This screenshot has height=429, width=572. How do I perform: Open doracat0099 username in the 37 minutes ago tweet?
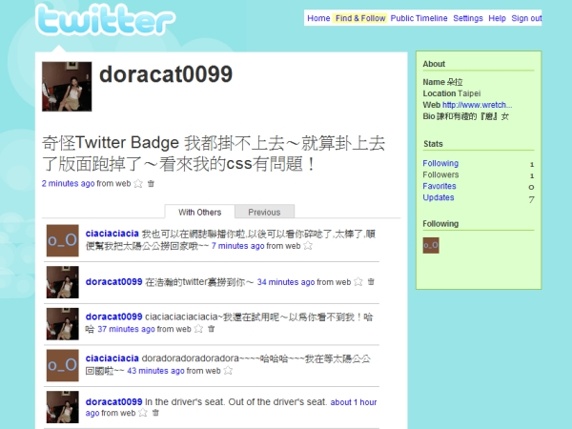(x=113, y=317)
